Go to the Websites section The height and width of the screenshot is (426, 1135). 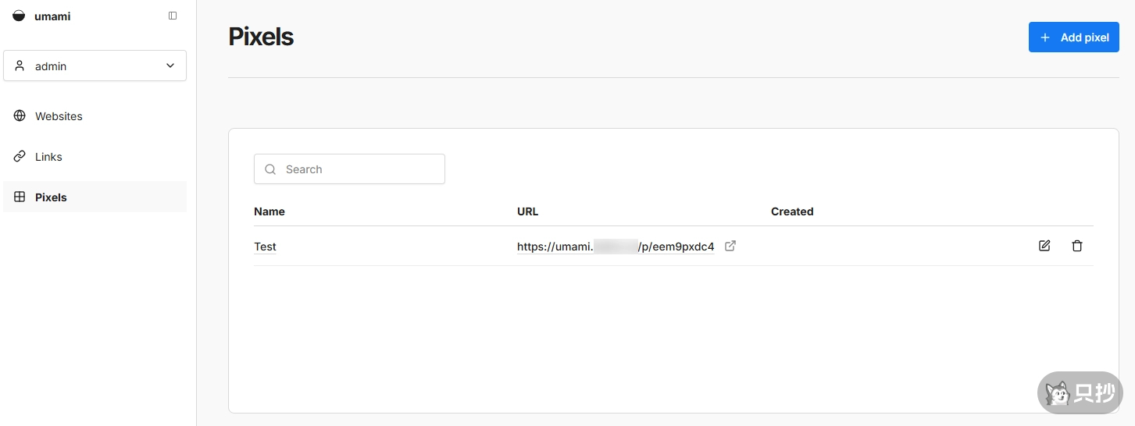tap(59, 116)
